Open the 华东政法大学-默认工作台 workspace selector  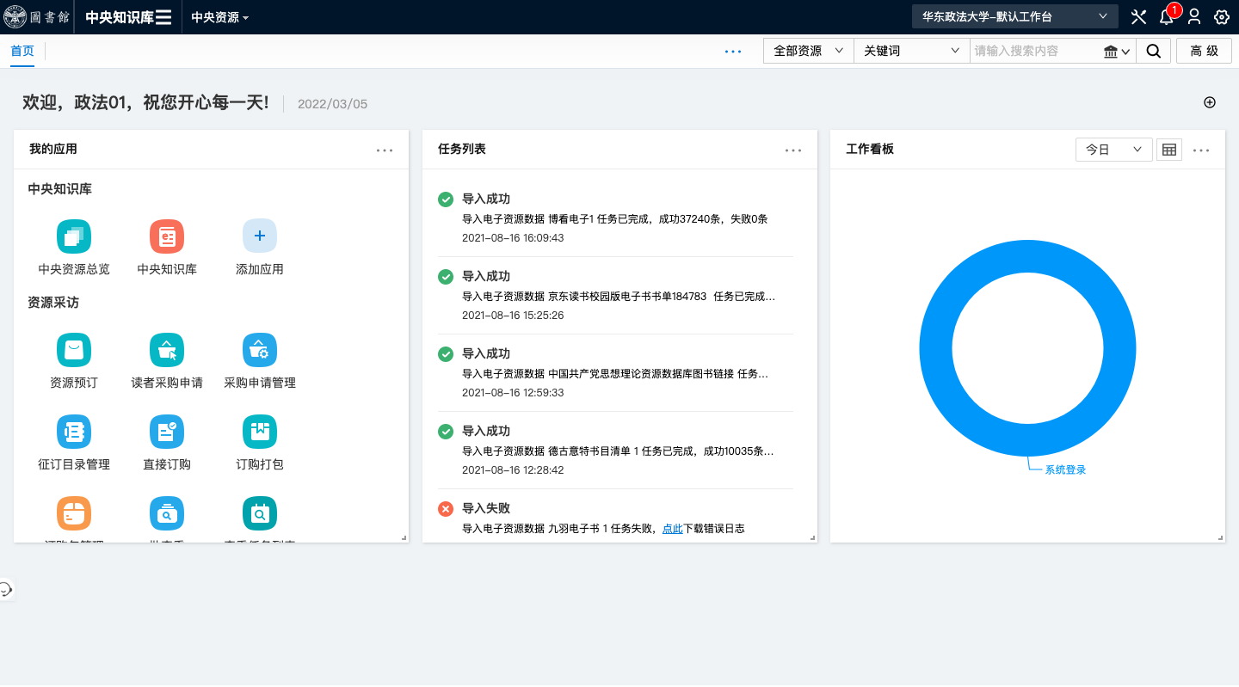pyautogui.click(x=1014, y=16)
